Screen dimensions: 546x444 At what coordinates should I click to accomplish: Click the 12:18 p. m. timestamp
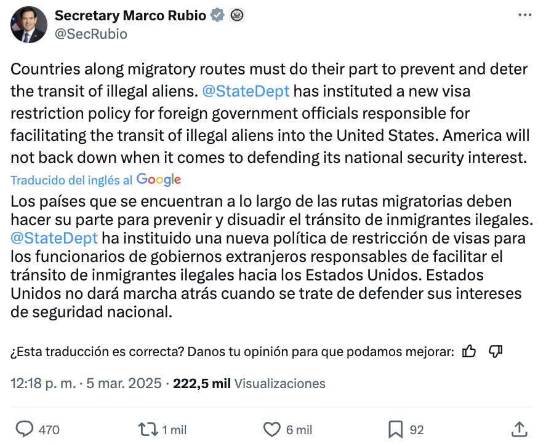point(43,383)
